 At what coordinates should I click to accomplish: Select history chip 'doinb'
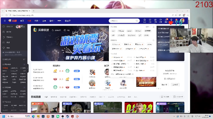point(146,35)
